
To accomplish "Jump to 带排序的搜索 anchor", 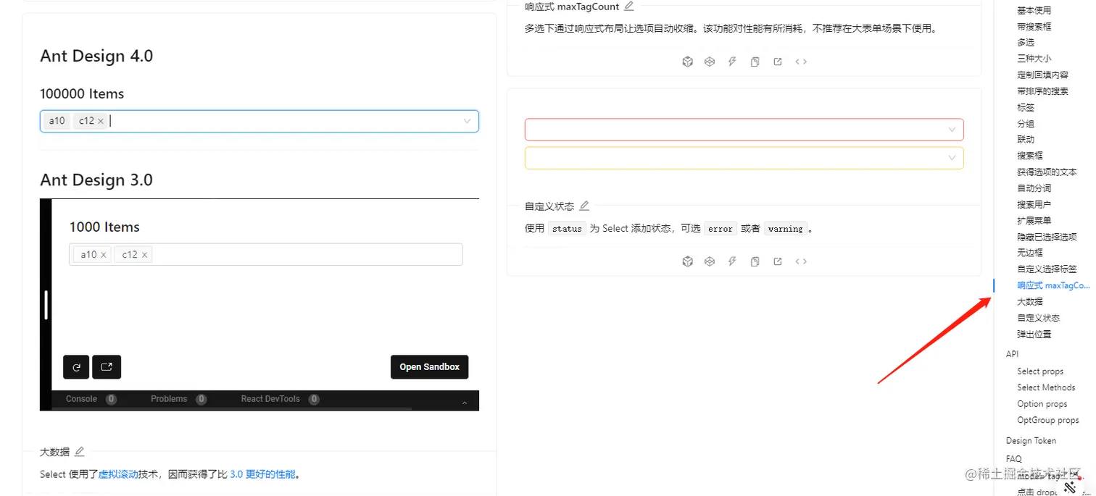I will pyautogui.click(x=1042, y=91).
